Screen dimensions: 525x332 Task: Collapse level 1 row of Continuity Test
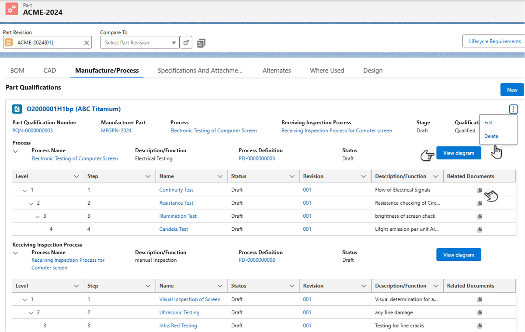pos(25,190)
